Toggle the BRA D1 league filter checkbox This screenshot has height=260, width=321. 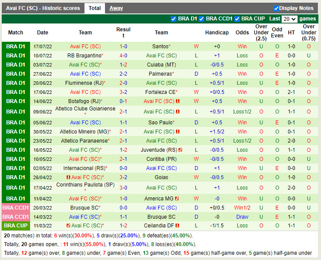[174, 19]
